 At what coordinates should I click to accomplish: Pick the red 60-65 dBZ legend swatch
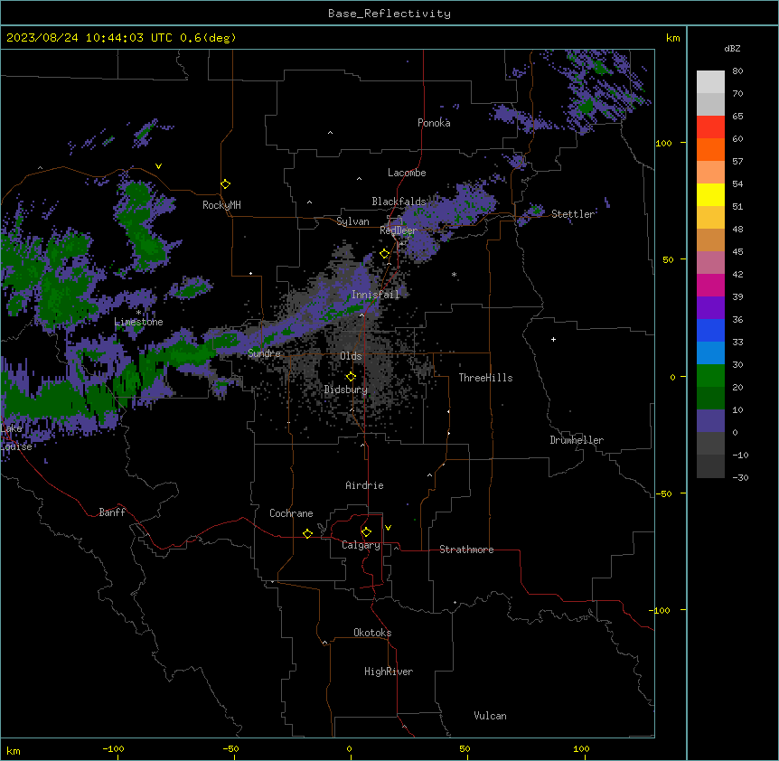710,127
